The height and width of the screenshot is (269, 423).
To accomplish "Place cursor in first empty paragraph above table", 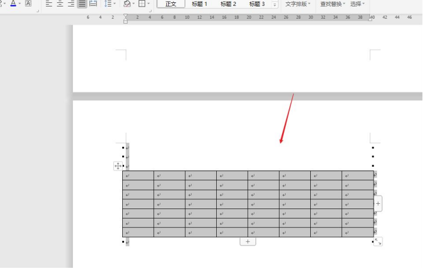I will click(127, 147).
